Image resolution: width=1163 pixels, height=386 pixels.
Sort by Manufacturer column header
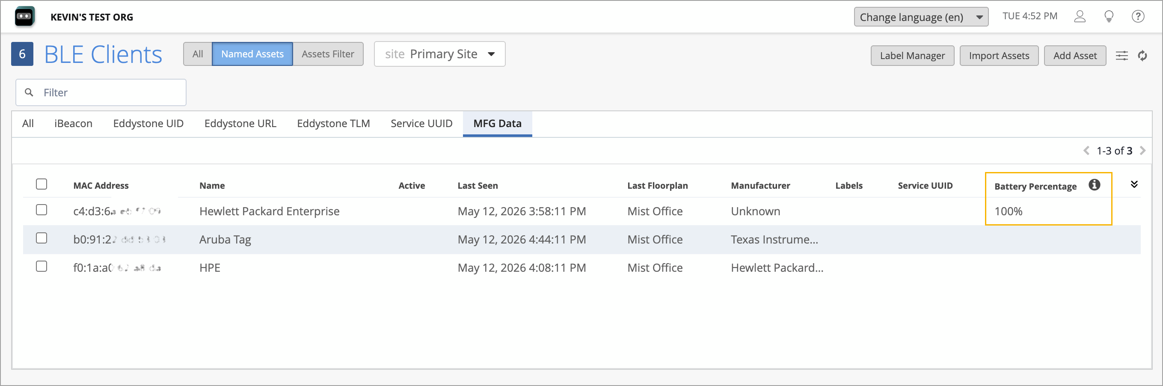pyautogui.click(x=760, y=186)
